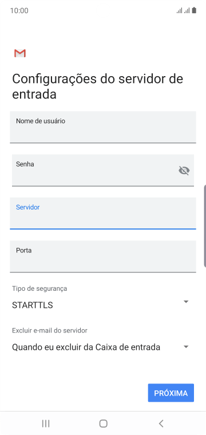The image size is (206, 435).
Task: Tap the battery icon in the status bar
Action: pyautogui.click(x=194, y=10)
